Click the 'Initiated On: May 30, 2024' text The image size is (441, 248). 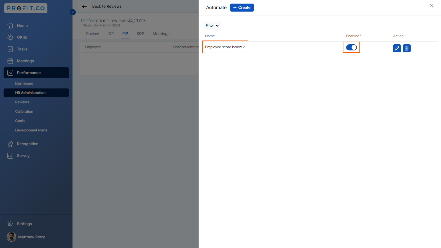point(100,25)
